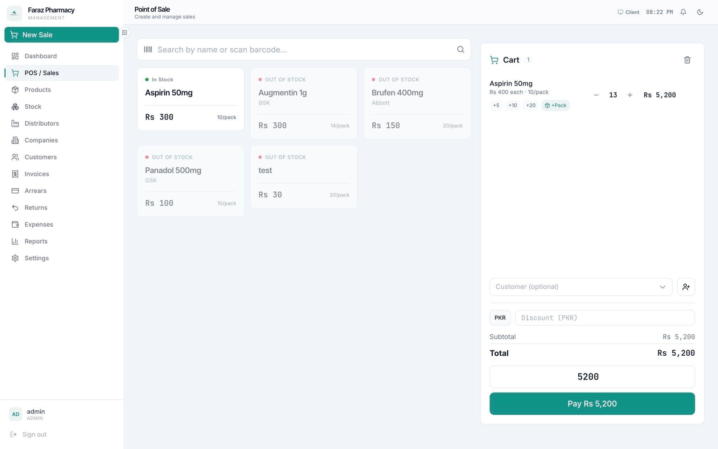Click the Discount (PKR) field
This screenshot has width=718, height=449.
coord(605,318)
